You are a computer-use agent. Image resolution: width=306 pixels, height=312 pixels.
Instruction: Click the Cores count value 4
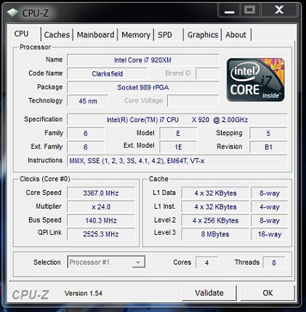pyautogui.click(x=206, y=263)
